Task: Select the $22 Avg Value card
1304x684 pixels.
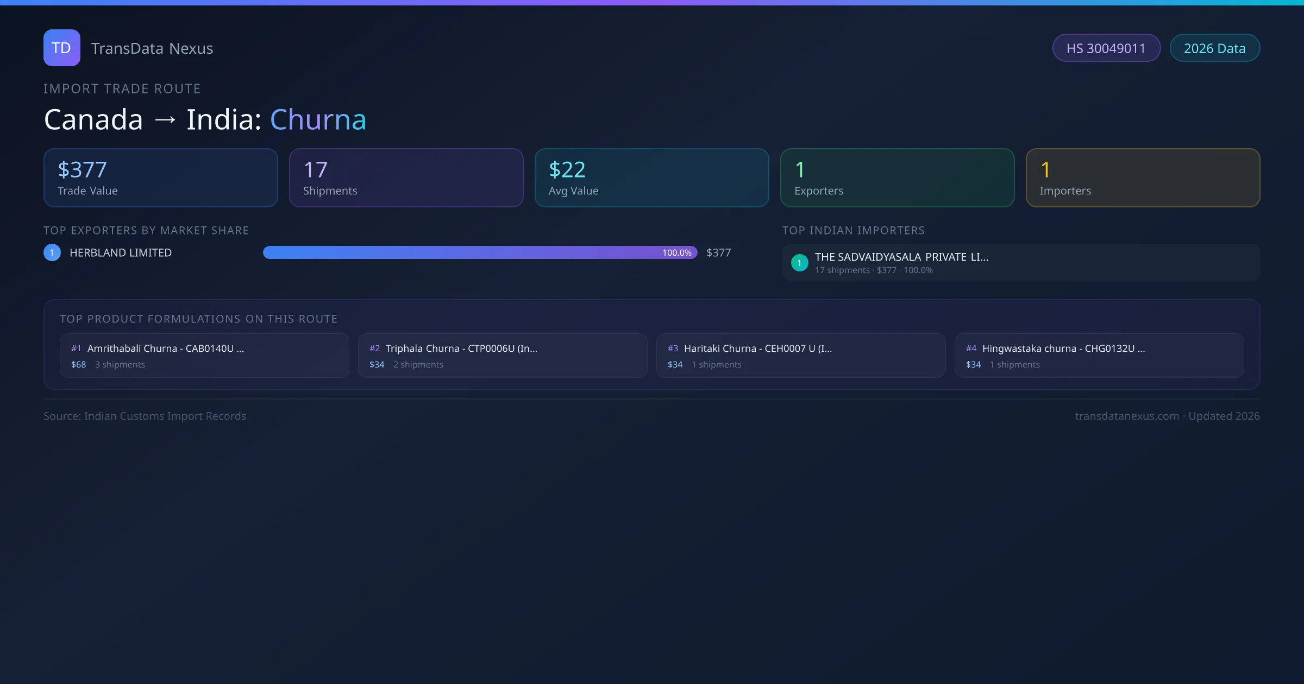Action: (x=651, y=178)
